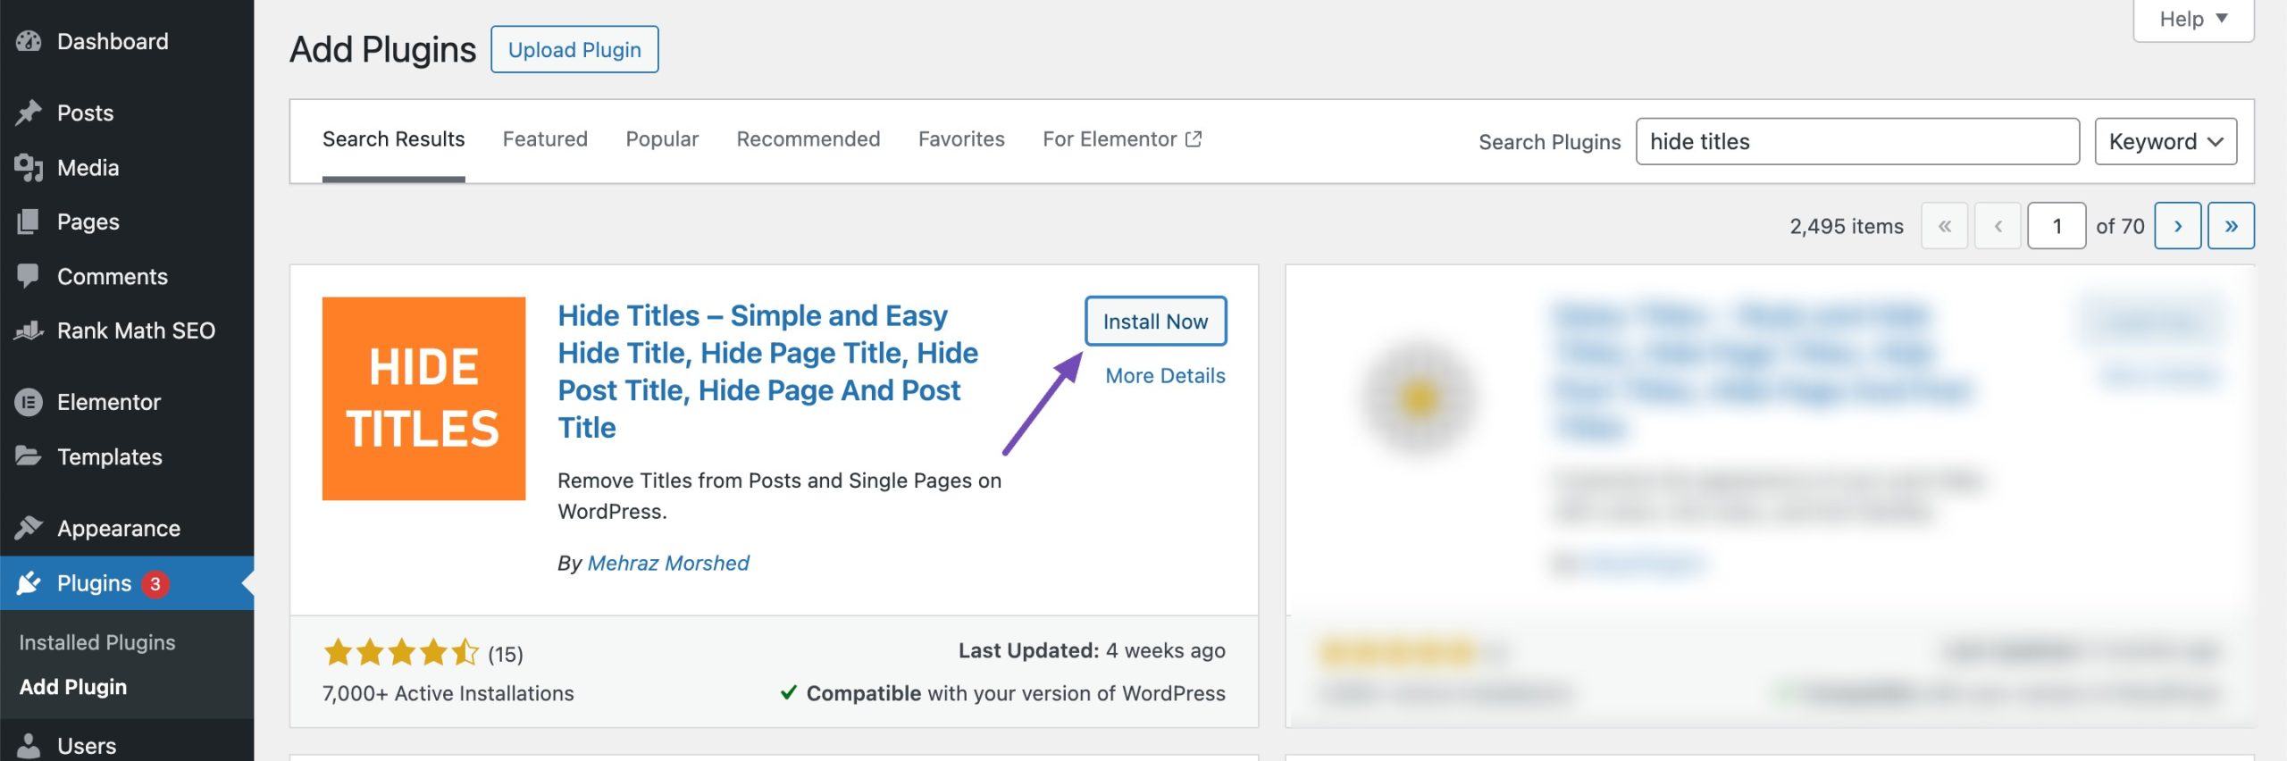Click the Pages sidebar icon
The width and height of the screenshot is (2287, 761).
(x=29, y=222)
